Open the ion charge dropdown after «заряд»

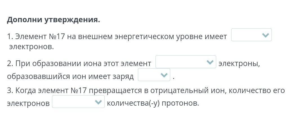[154, 75]
